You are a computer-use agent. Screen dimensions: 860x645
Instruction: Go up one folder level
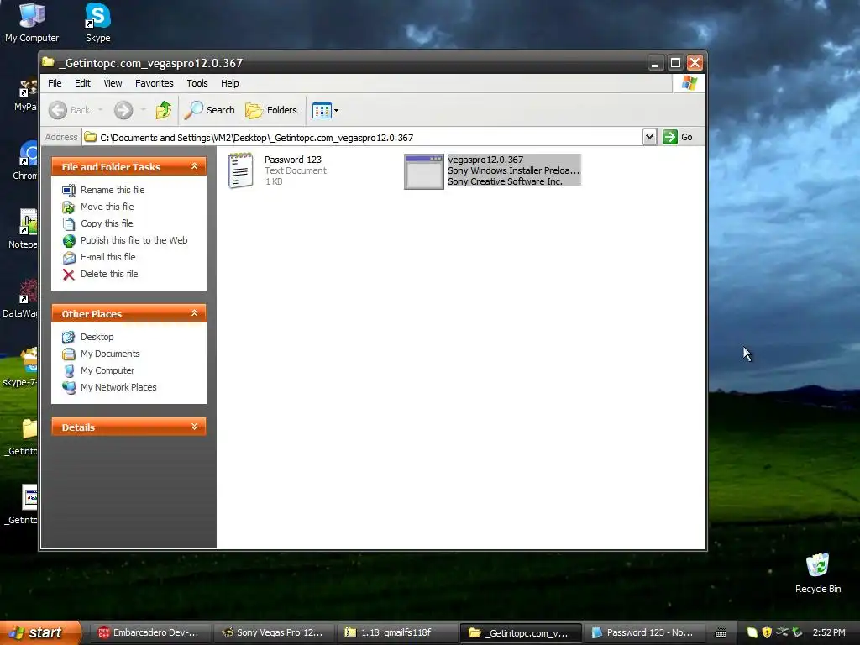click(164, 110)
